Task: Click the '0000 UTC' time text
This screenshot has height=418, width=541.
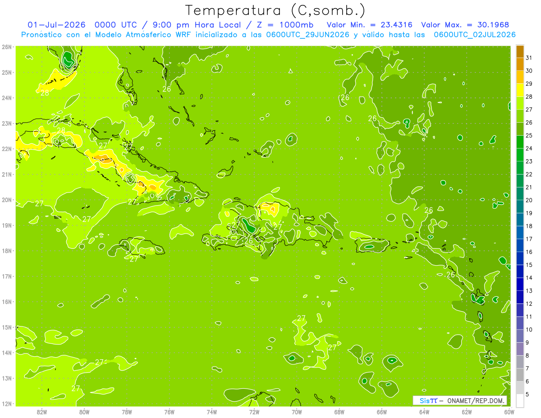Action: click(x=115, y=25)
